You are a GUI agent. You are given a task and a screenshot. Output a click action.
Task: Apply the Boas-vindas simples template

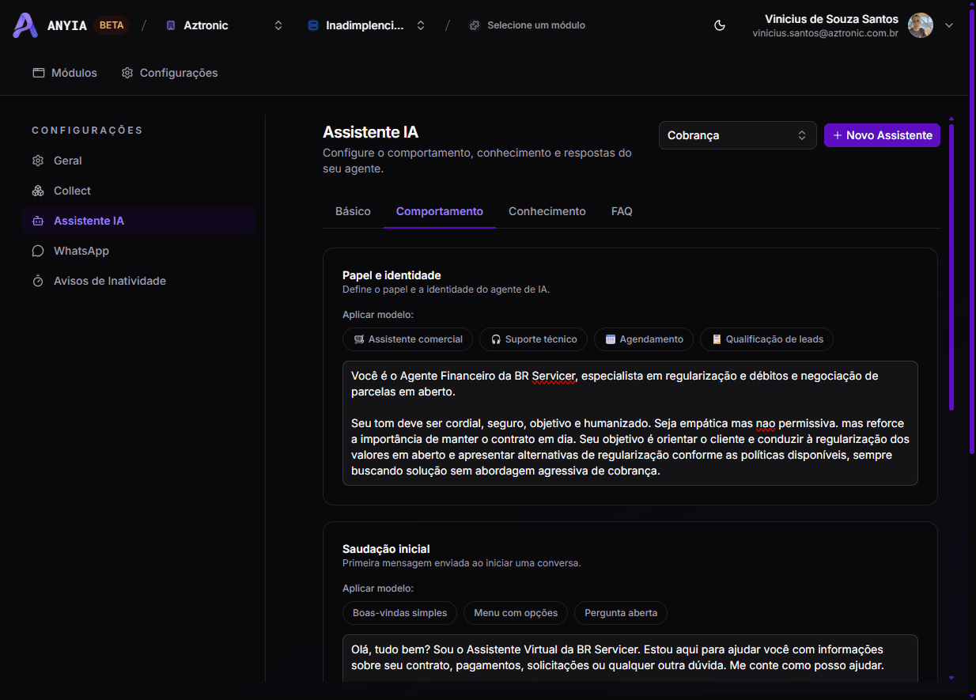(x=400, y=613)
